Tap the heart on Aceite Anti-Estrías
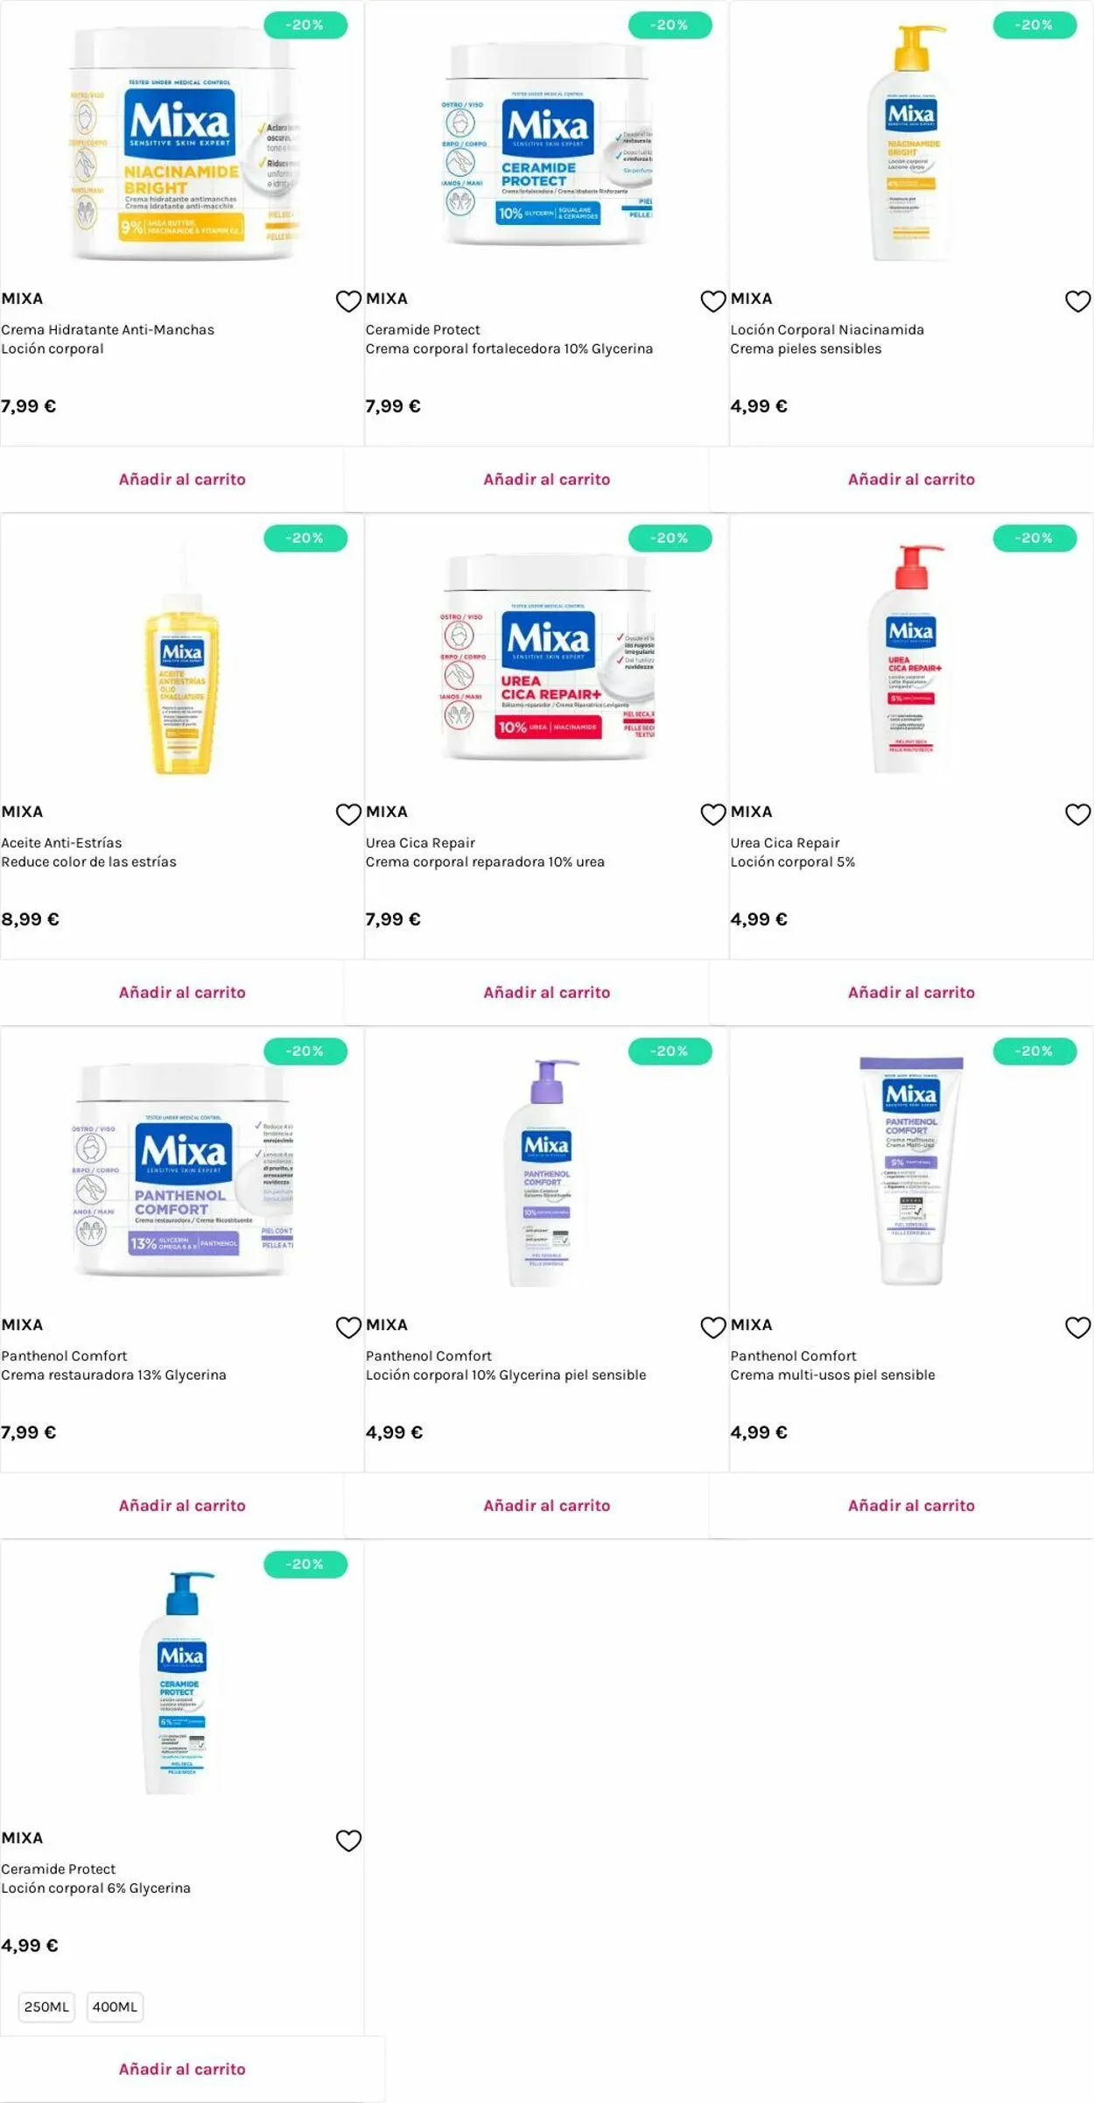The width and height of the screenshot is (1094, 2103). point(348,814)
